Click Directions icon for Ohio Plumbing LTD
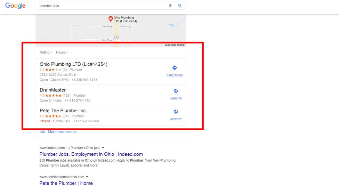 pyautogui.click(x=175, y=68)
